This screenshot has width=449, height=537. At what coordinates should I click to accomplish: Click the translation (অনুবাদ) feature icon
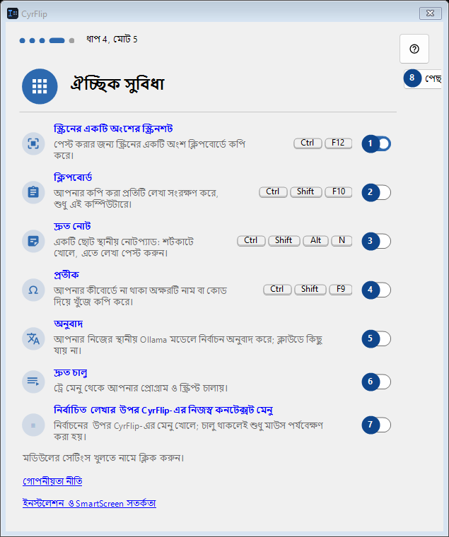pos(33,338)
